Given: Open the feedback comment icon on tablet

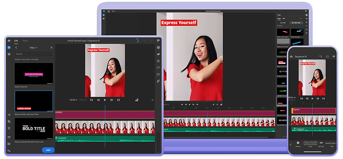Looking at the screenshot, I should (x=158, y=41).
